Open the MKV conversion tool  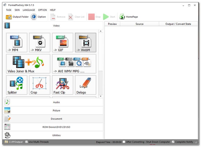click(40, 43)
